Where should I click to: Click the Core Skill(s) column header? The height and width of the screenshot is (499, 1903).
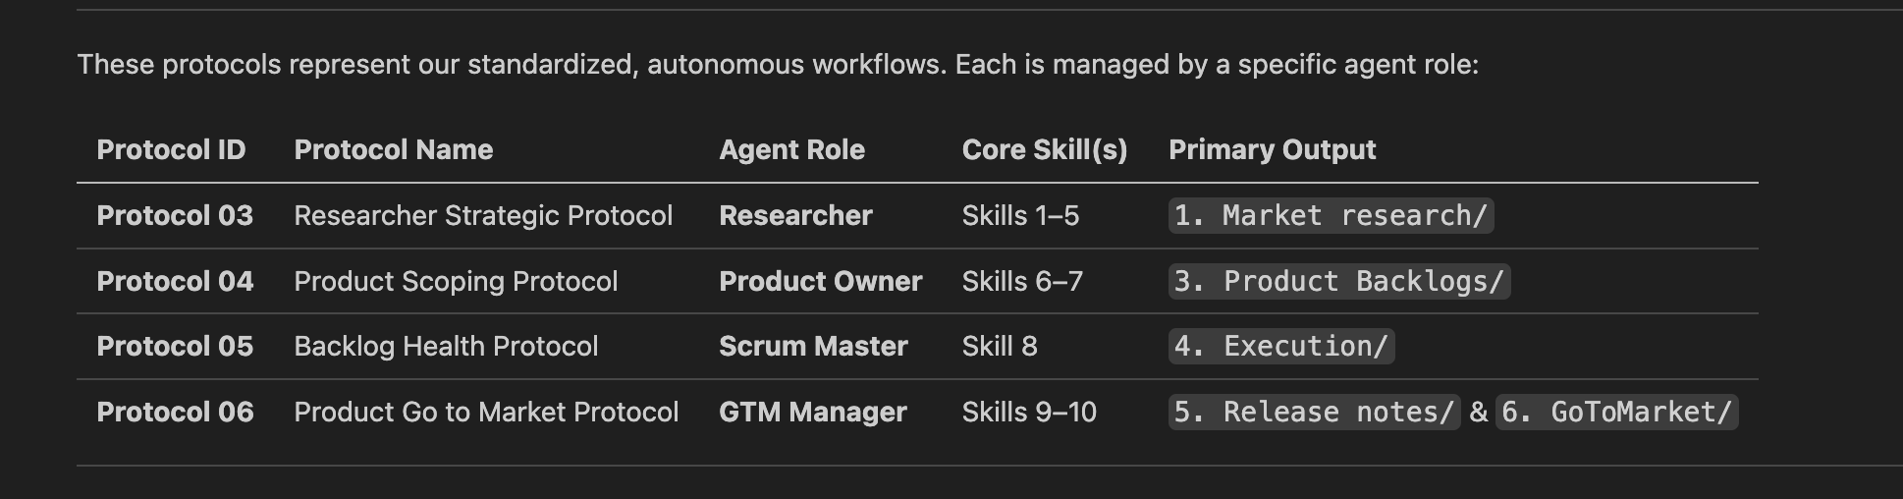pyautogui.click(x=1044, y=149)
